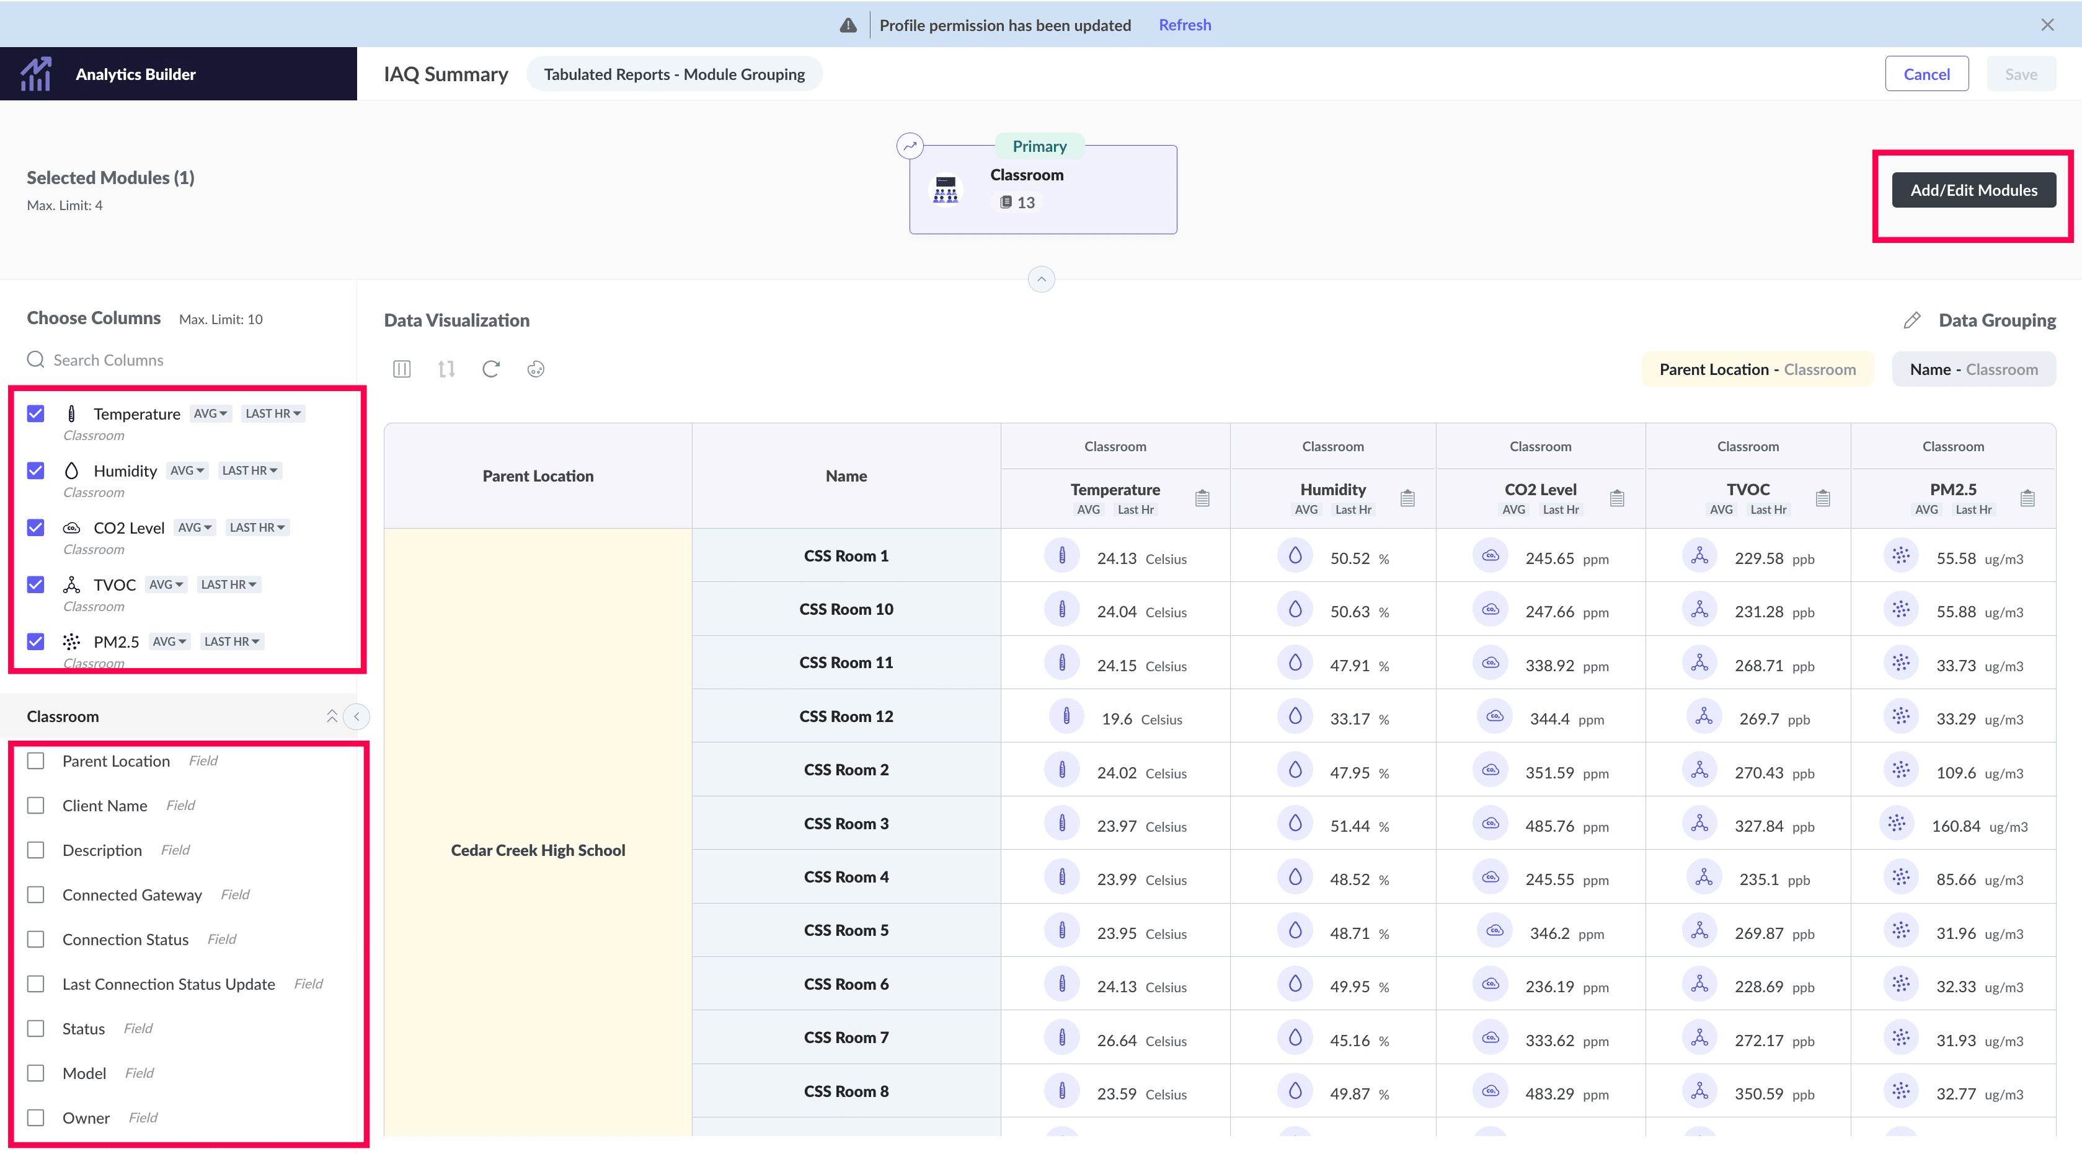Click clipboard icon in Temperature column header

click(x=1202, y=498)
